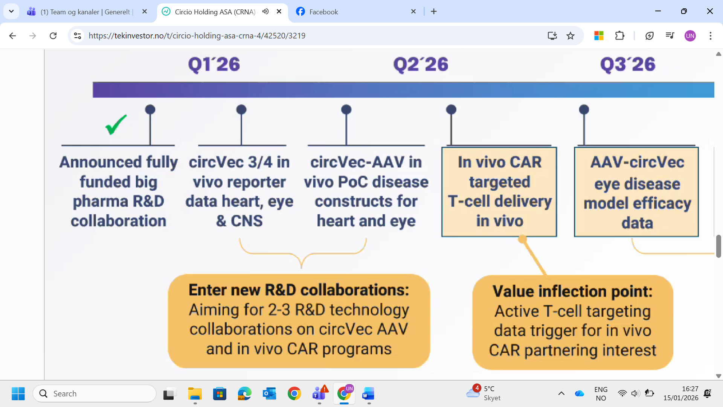This screenshot has width=723, height=407.
Task: Reload the current page
Action: (x=53, y=36)
